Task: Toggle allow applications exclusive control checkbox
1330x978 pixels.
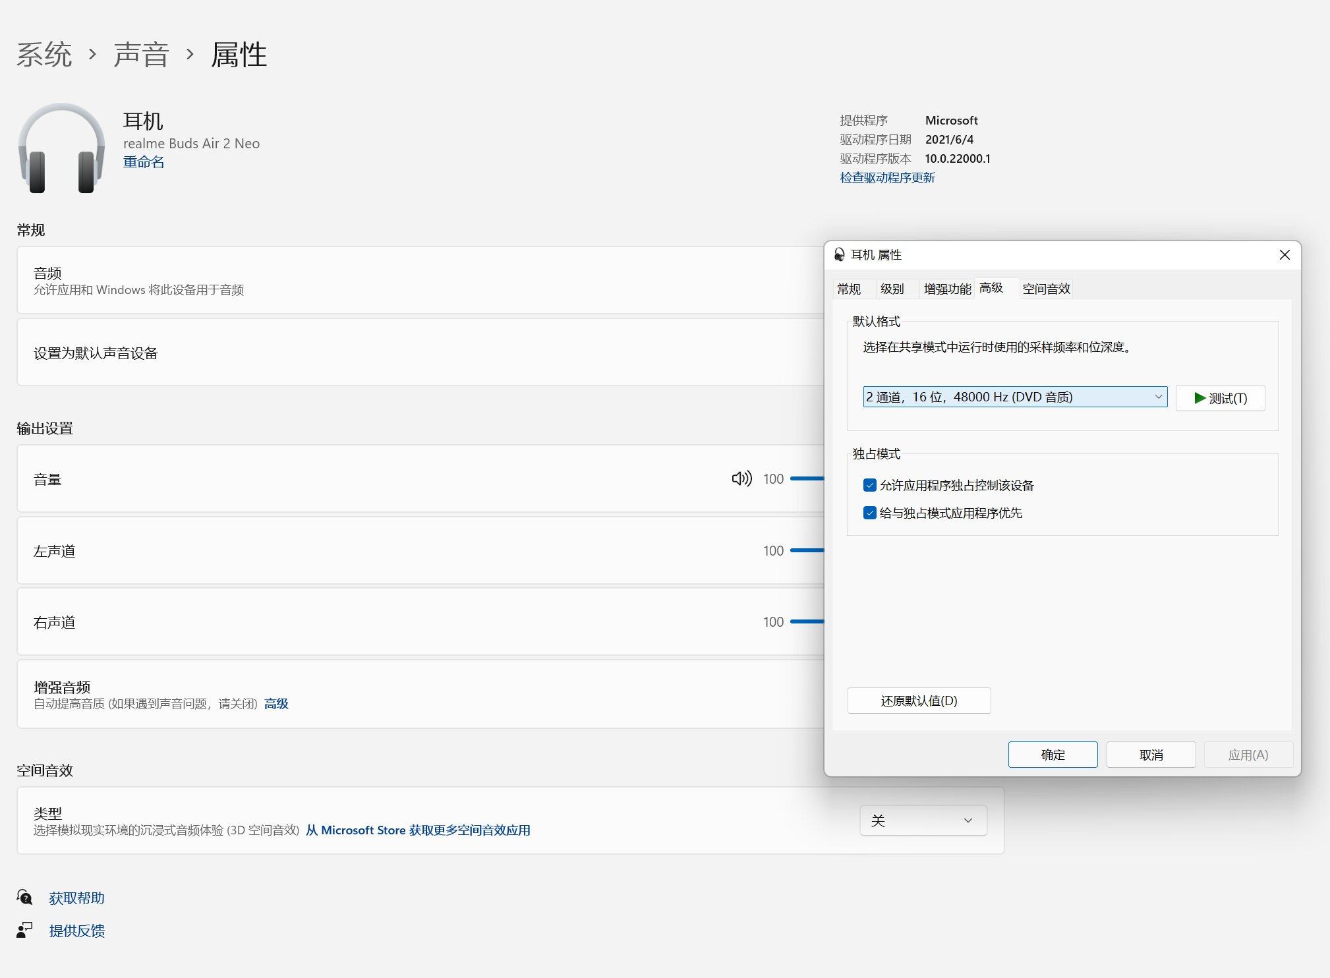Action: coord(870,486)
